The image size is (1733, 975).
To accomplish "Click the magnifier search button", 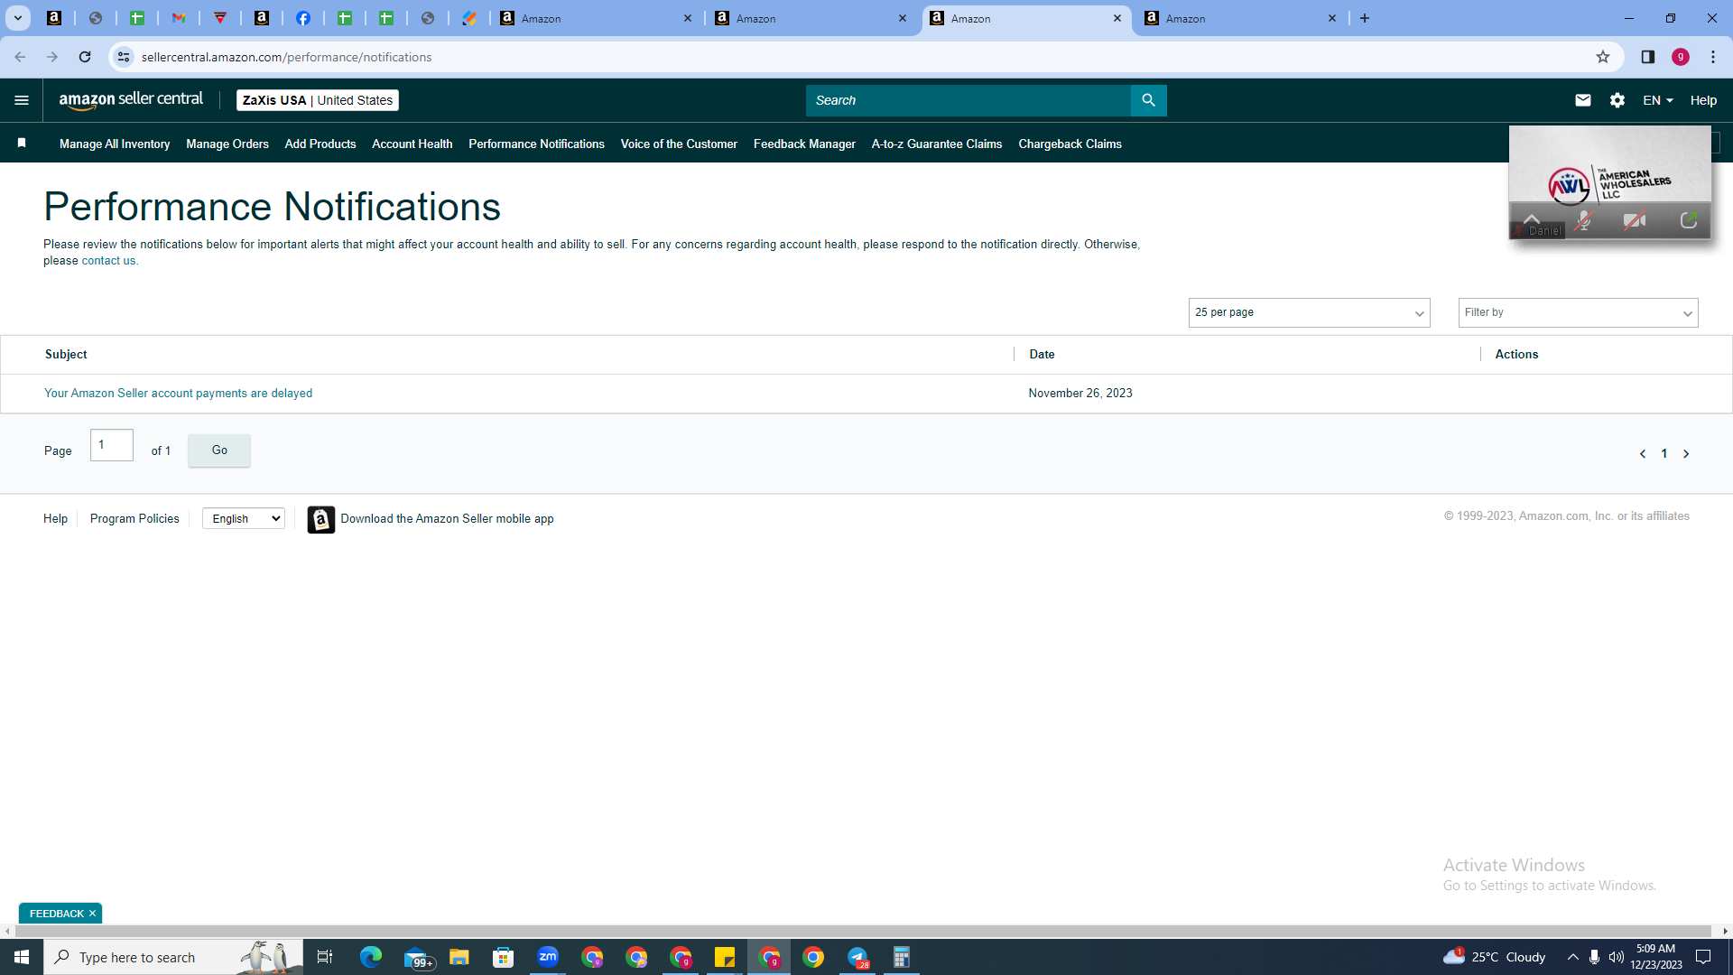I will pos(1148,100).
